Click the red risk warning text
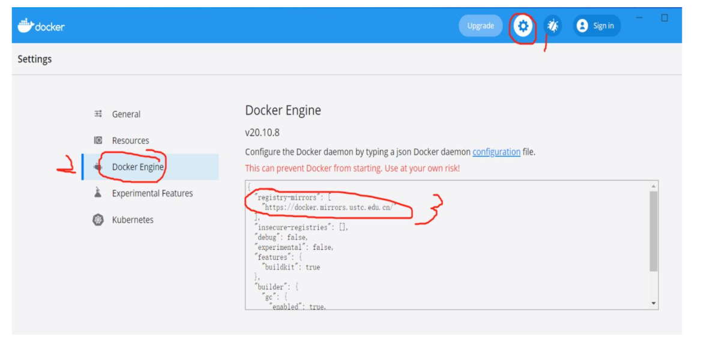Screen dimensions: 710x345 (352, 169)
